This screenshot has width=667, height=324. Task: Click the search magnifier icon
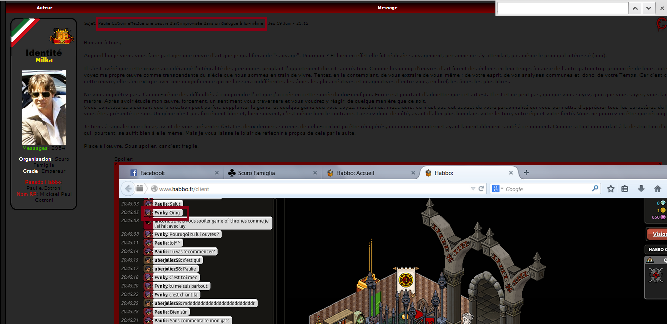pyautogui.click(x=595, y=189)
